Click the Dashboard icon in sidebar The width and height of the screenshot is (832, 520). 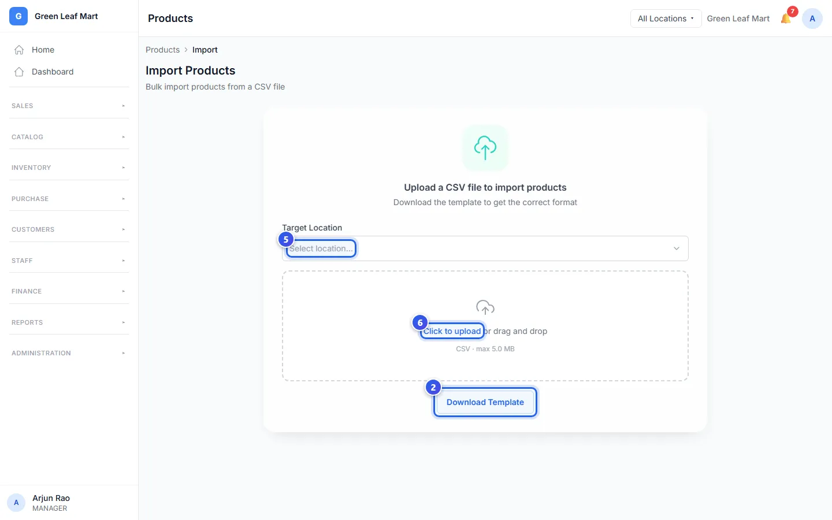(x=19, y=72)
